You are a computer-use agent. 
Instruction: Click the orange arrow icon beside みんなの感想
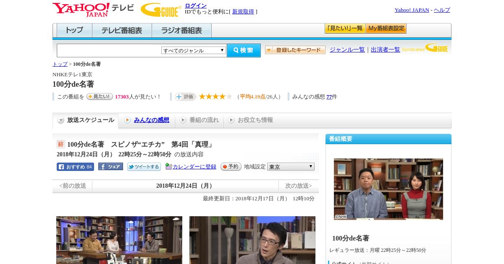[x=128, y=120]
